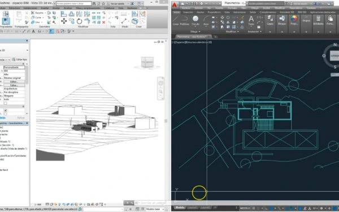
Task: Expand the arrow under AutoCAD Capas panel
Action: click(270, 32)
